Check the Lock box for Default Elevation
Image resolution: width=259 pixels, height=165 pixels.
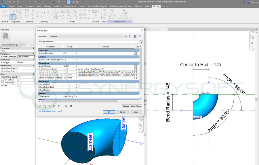(136, 53)
